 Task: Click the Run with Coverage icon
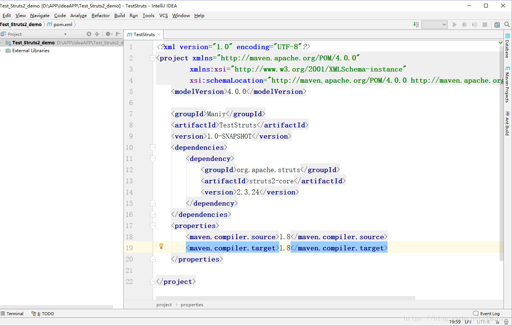coord(475,25)
